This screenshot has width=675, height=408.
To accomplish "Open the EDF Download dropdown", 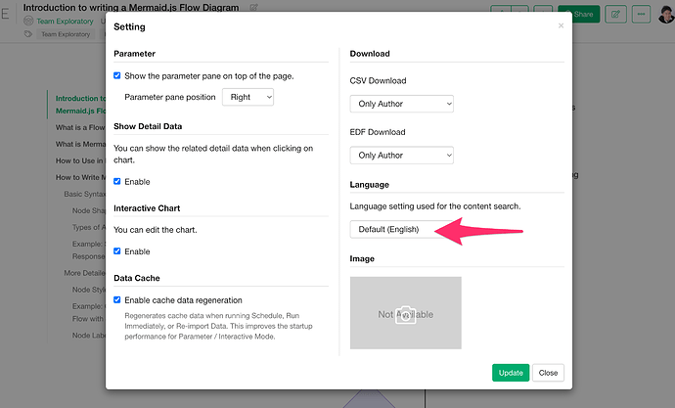I will tap(401, 155).
